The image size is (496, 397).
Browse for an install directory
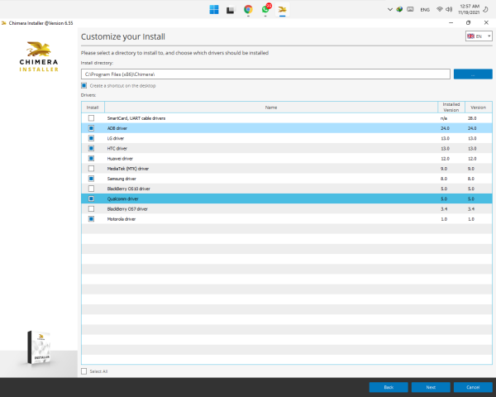[x=473, y=74]
